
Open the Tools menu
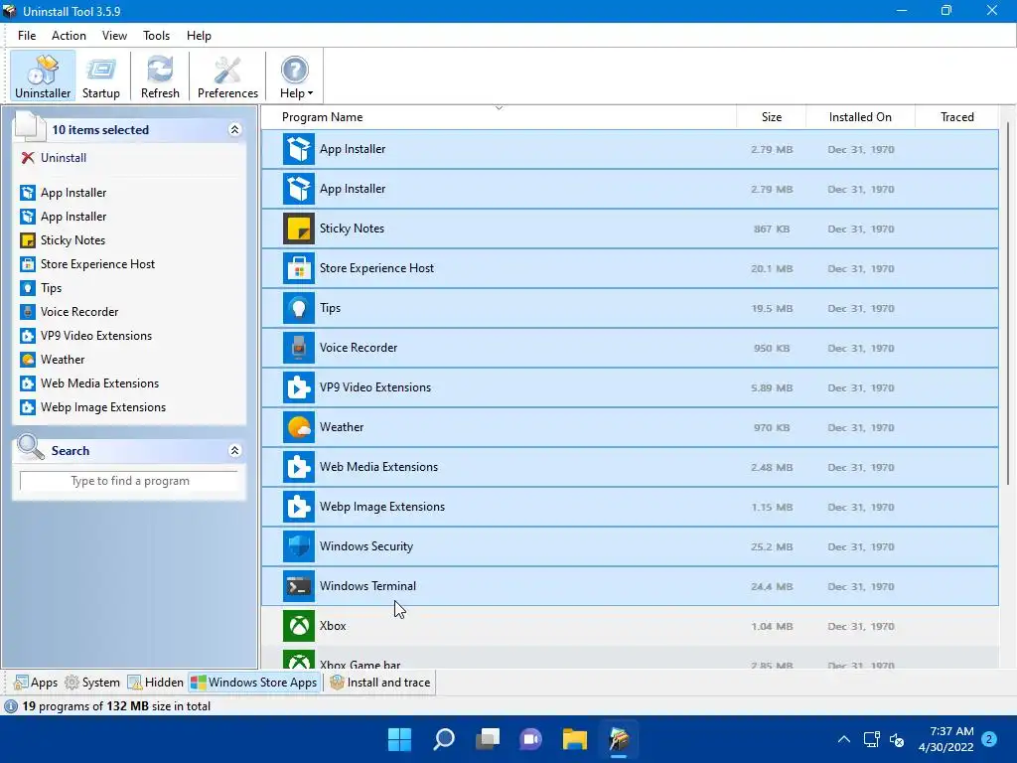[156, 36]
